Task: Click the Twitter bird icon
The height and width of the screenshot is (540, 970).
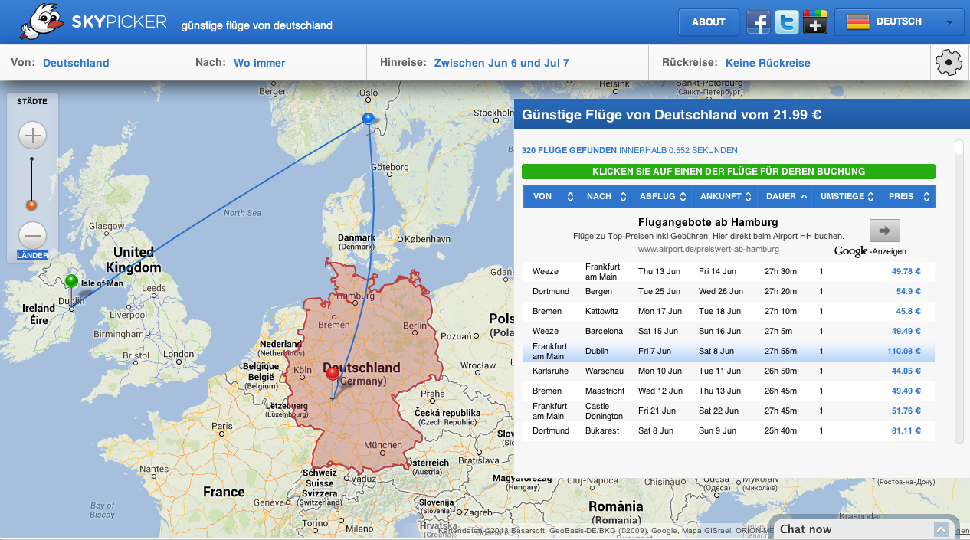Action: pyautogui.click(x=786, y=23)
